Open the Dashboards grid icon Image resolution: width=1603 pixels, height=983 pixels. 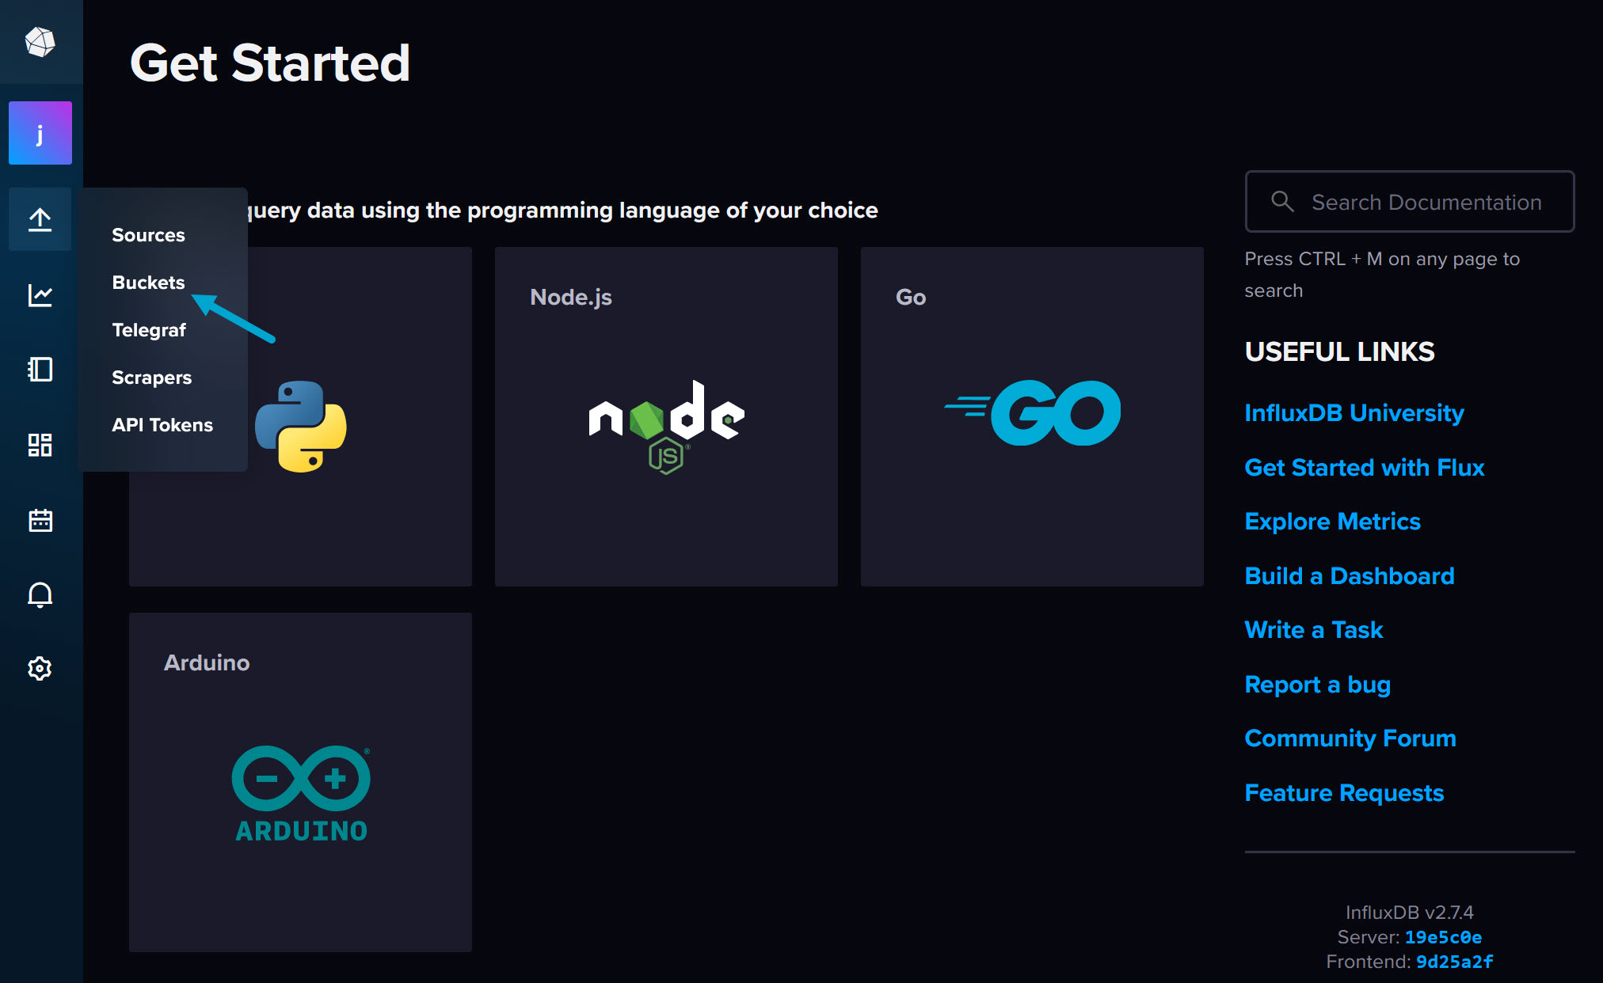(40, 445)
